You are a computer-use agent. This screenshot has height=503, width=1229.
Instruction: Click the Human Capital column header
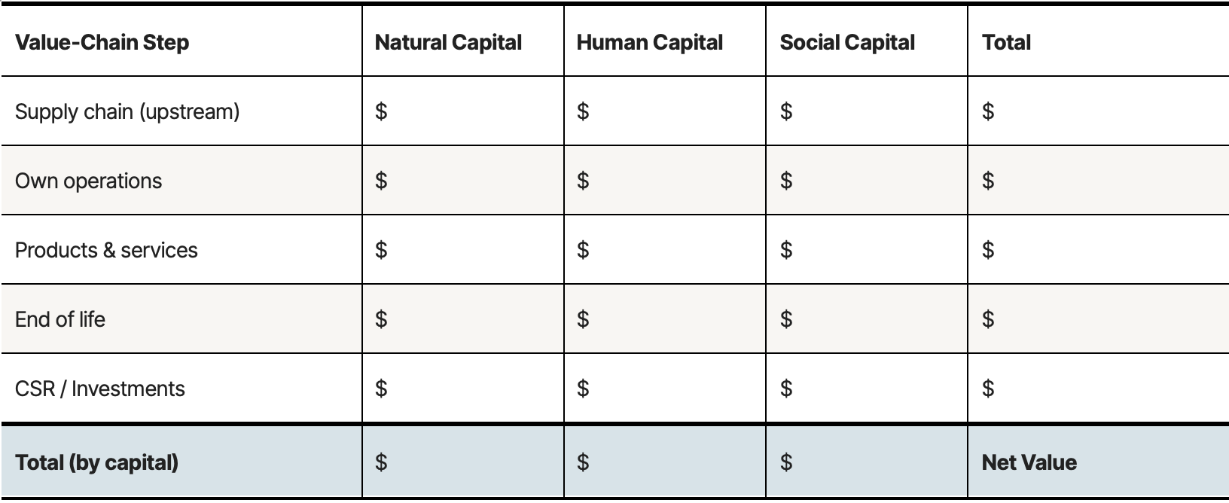coord(649,42)
